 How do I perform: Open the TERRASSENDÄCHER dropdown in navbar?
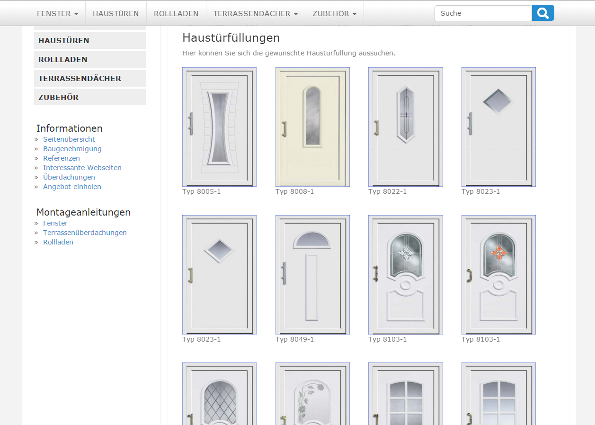[256, 13]
